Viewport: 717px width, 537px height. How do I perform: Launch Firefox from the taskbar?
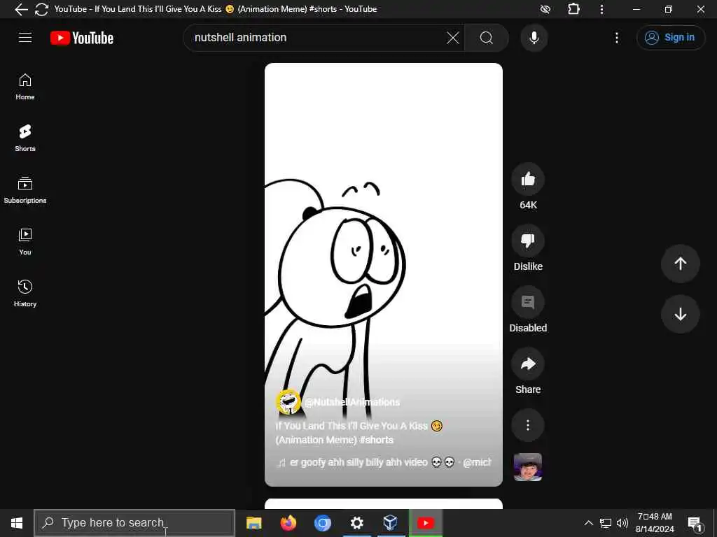click(x=288, y=523)
